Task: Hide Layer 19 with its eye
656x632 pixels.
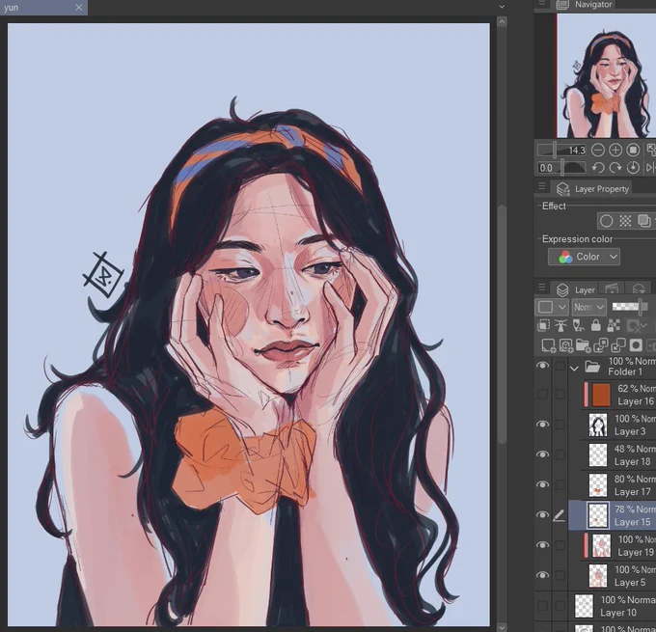Action: [x=542, y=545]
